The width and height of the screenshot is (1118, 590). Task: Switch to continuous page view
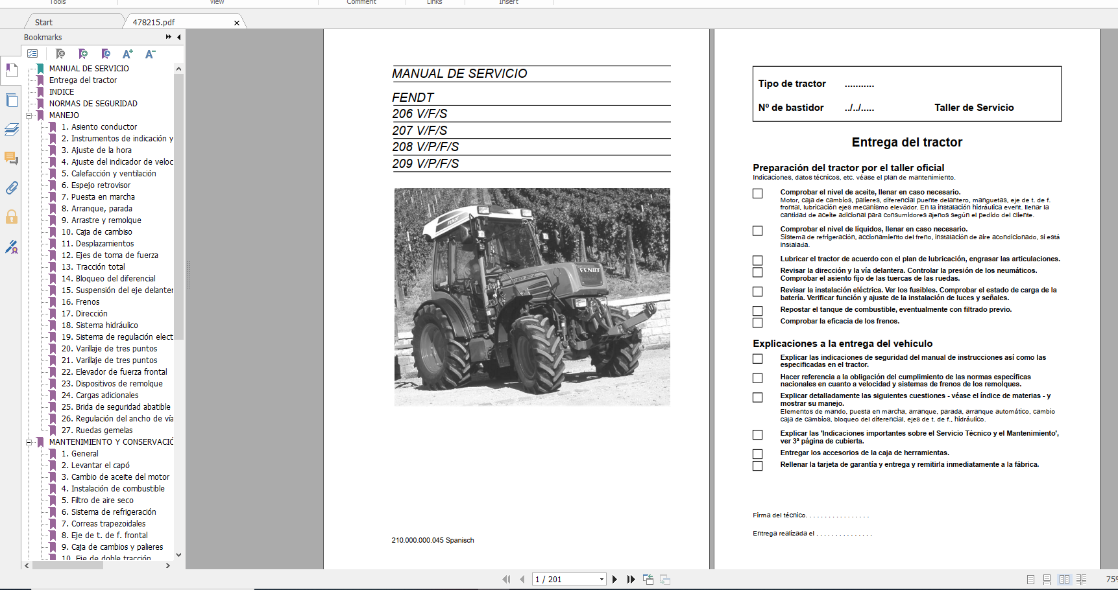click(1047, 579)
